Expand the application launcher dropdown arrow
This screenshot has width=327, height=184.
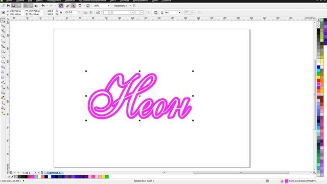pyautogui.click(x=84, y=6)
